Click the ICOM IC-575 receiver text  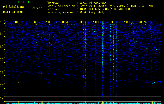(x=105, y=9)
